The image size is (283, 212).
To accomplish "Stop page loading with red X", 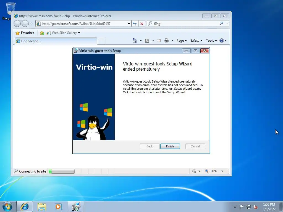I will tap(142, 24).
